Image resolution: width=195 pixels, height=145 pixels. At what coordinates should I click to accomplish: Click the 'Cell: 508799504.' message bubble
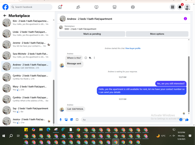[x=75, y=109]
